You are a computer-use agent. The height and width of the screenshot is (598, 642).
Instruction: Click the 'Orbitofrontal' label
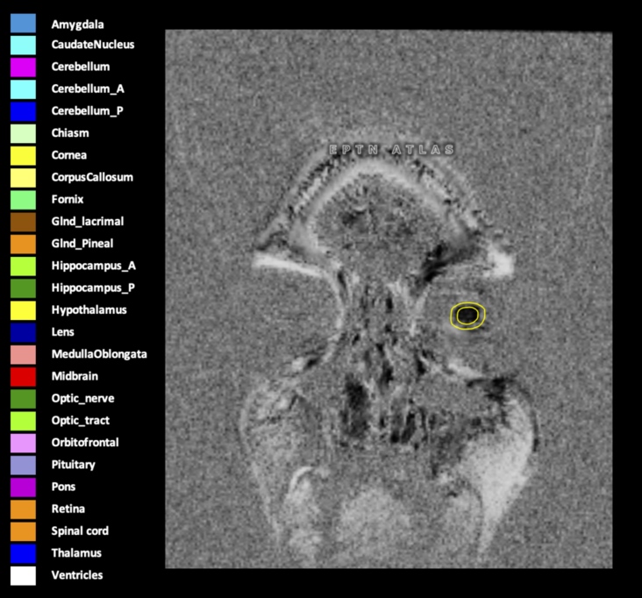(x=85, y=442)
